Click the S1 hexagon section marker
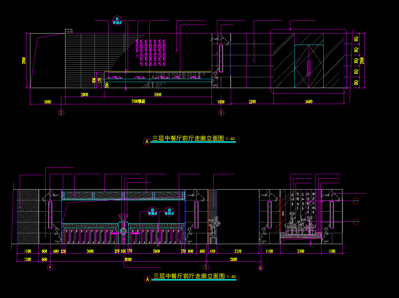 click(x=117, y=21)
